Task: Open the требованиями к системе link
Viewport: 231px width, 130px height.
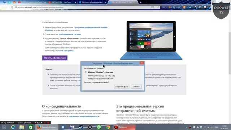Action: [x=70, y=34]
